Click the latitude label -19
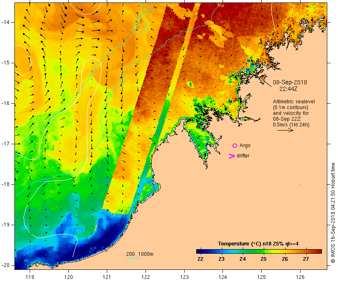Viewport: 338px width, 281px height. 5,225
